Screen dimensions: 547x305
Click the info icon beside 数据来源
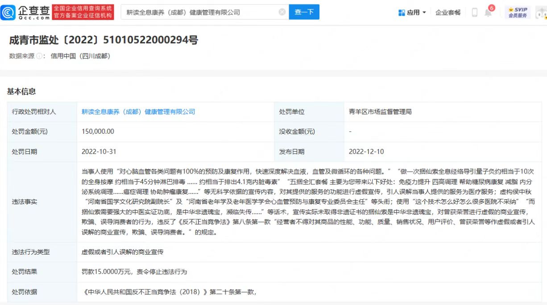click(x=39, y=56)
